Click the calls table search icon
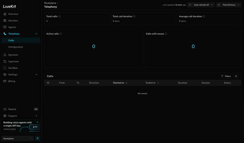The height and width of the screenshot is (143, 244). [x=236, y=76]
